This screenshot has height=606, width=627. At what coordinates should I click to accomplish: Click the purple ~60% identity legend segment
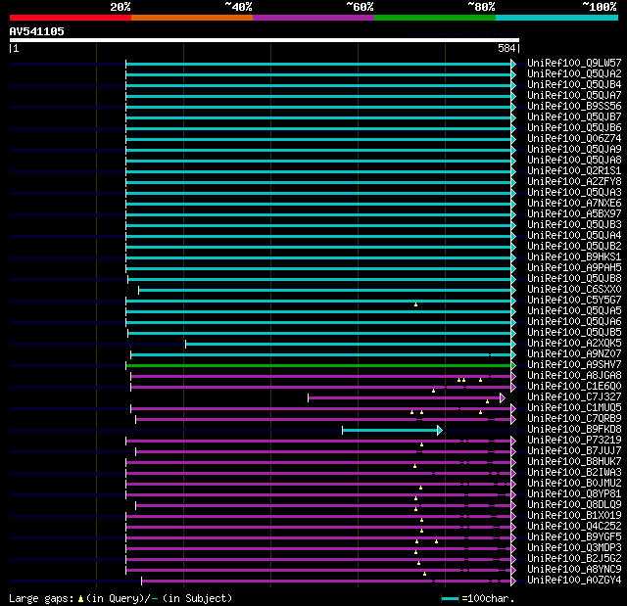[x=313, y=18]
